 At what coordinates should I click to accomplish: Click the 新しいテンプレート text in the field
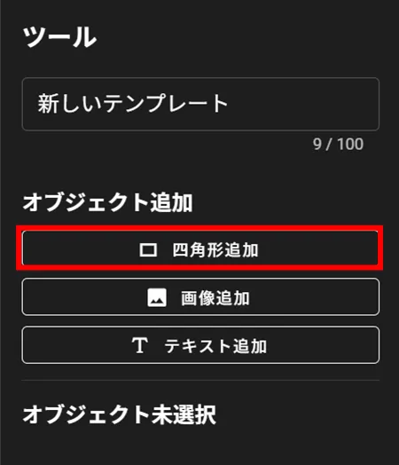tap(132, 103)
